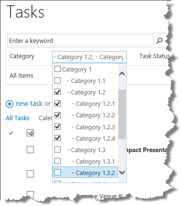Click the new task link
This screenshot has width=181, height=206.
pos(29,103)
